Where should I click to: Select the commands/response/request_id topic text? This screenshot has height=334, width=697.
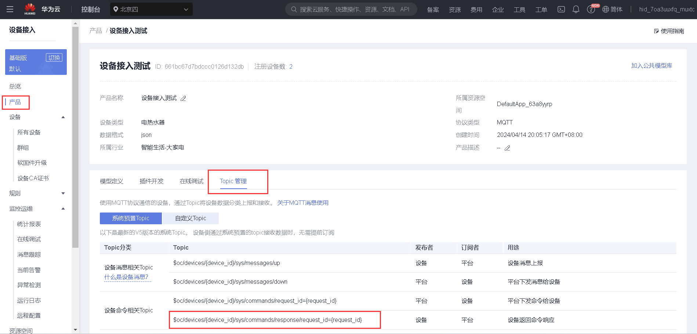pos(268,320)
